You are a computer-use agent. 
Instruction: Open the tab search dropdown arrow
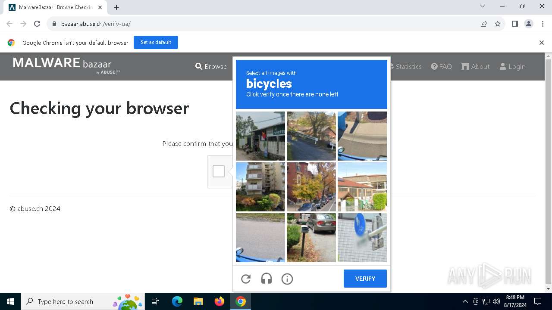[x=483, y=6]
